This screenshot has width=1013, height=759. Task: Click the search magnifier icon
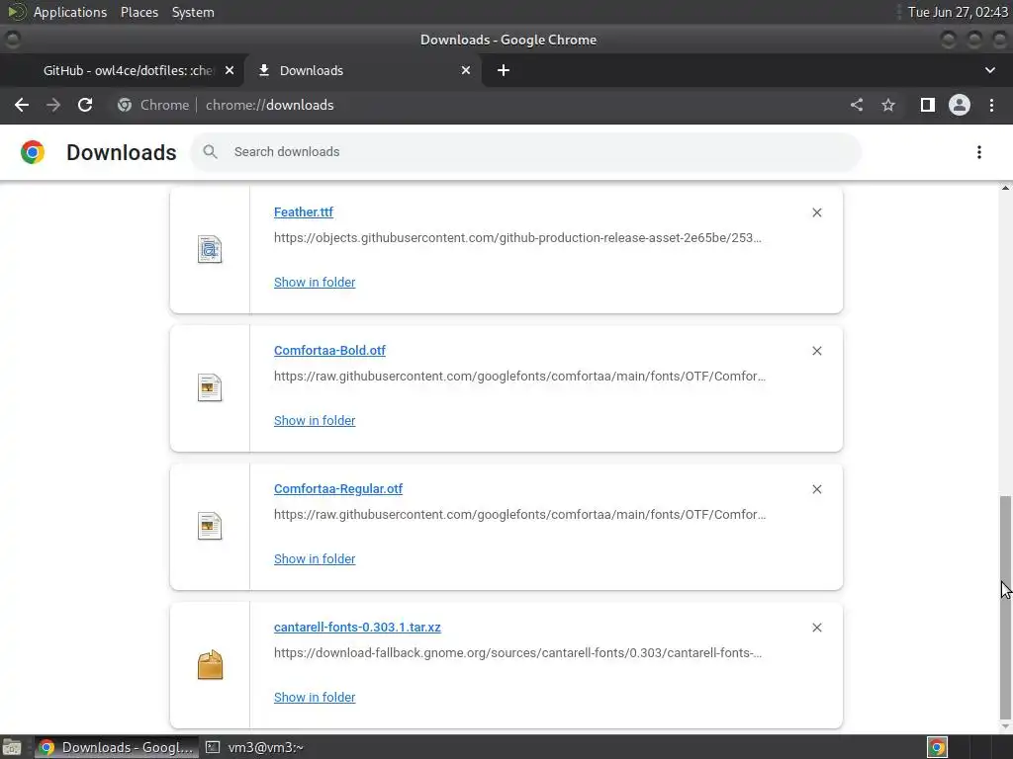click(210, 151)
